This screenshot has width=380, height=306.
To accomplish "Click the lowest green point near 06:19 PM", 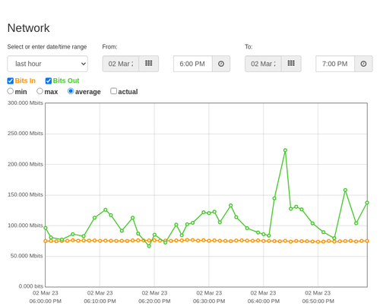I will (149, 246).
